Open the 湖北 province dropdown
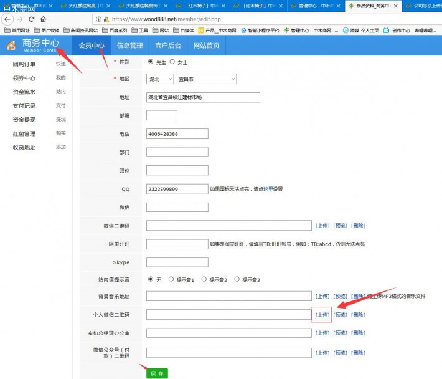 click(160, 79)
